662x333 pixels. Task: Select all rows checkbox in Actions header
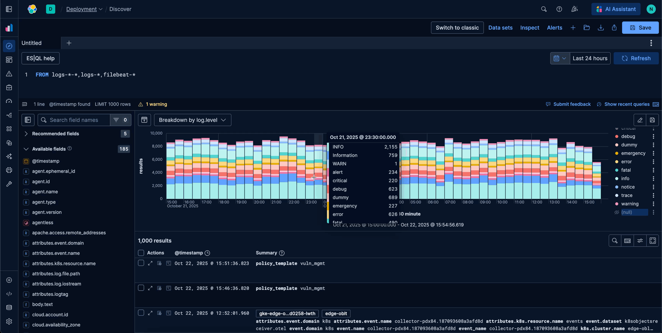141,253
